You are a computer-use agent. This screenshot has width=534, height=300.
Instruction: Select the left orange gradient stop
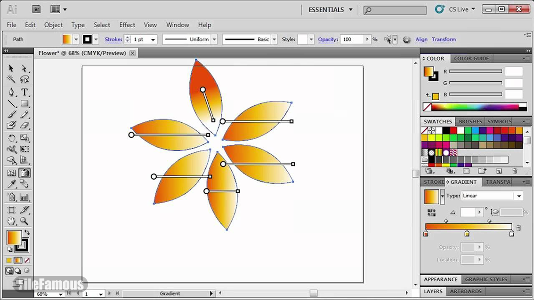point(426,233)
